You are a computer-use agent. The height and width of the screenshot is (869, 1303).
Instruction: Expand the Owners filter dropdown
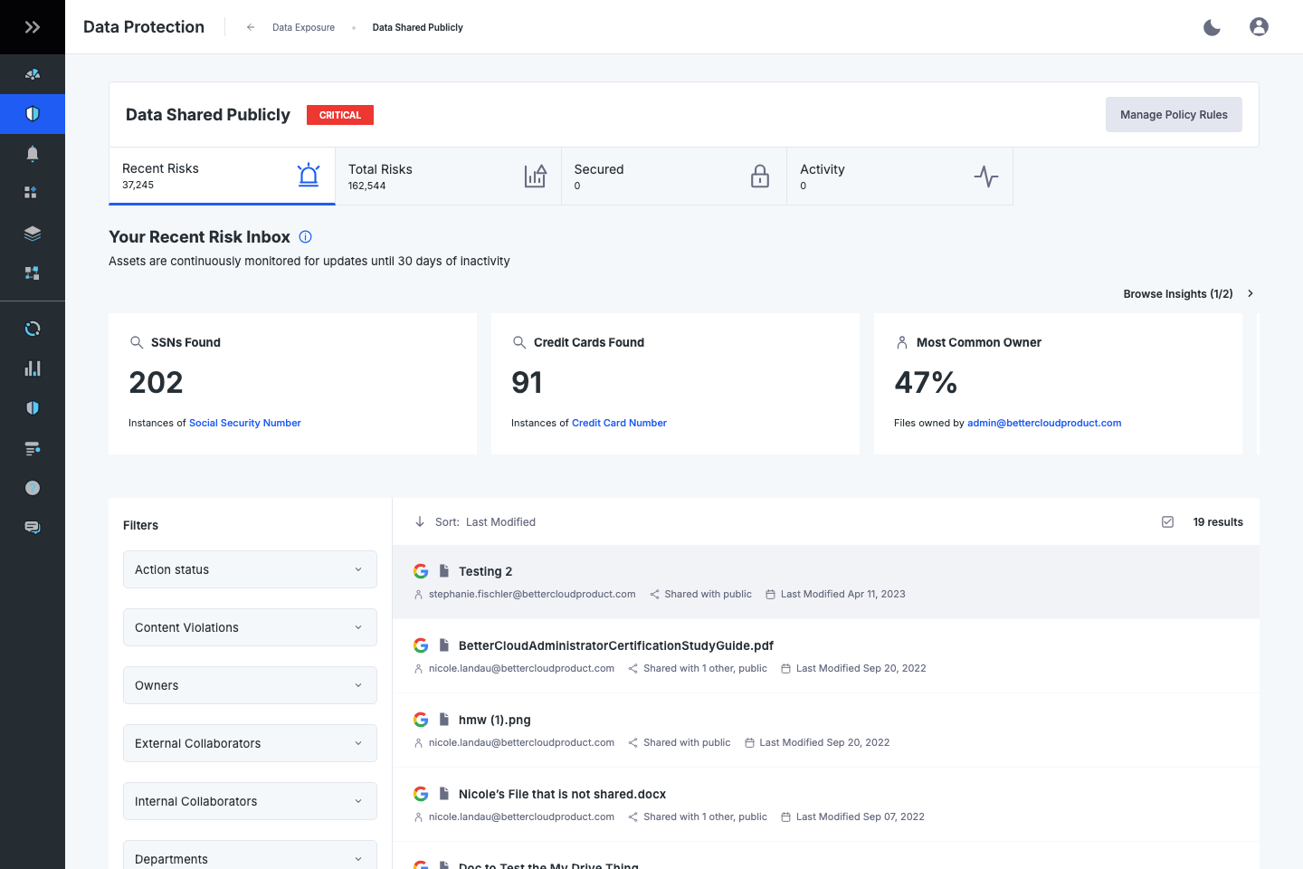[x=250, y=685]
